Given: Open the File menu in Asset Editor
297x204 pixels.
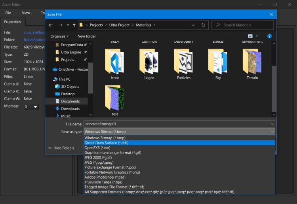Looking at the screenshot, I should tap(8, 13).
